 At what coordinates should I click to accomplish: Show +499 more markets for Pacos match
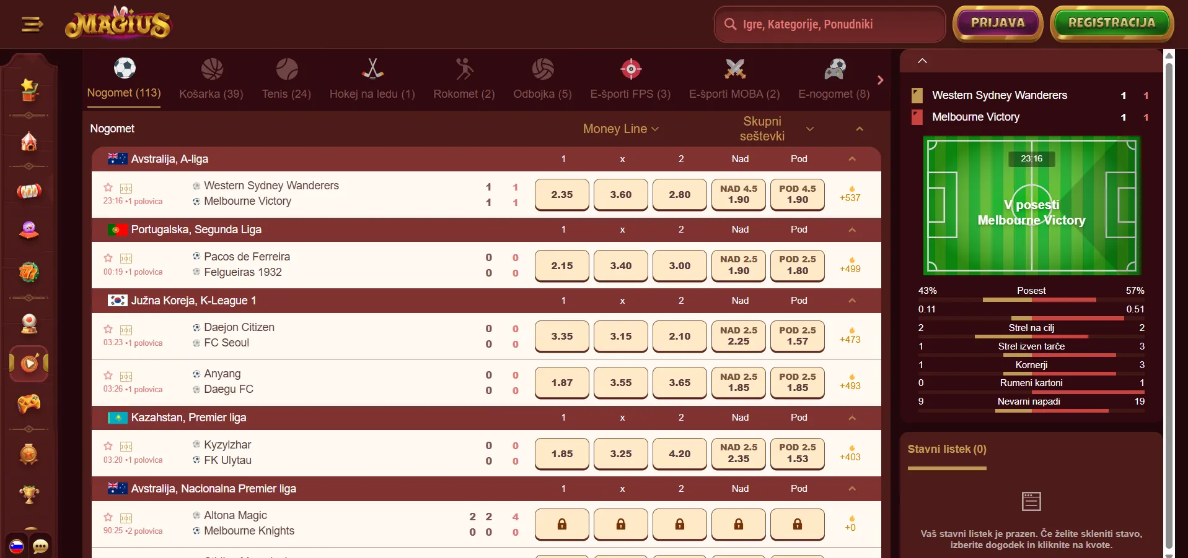point(850,265)
